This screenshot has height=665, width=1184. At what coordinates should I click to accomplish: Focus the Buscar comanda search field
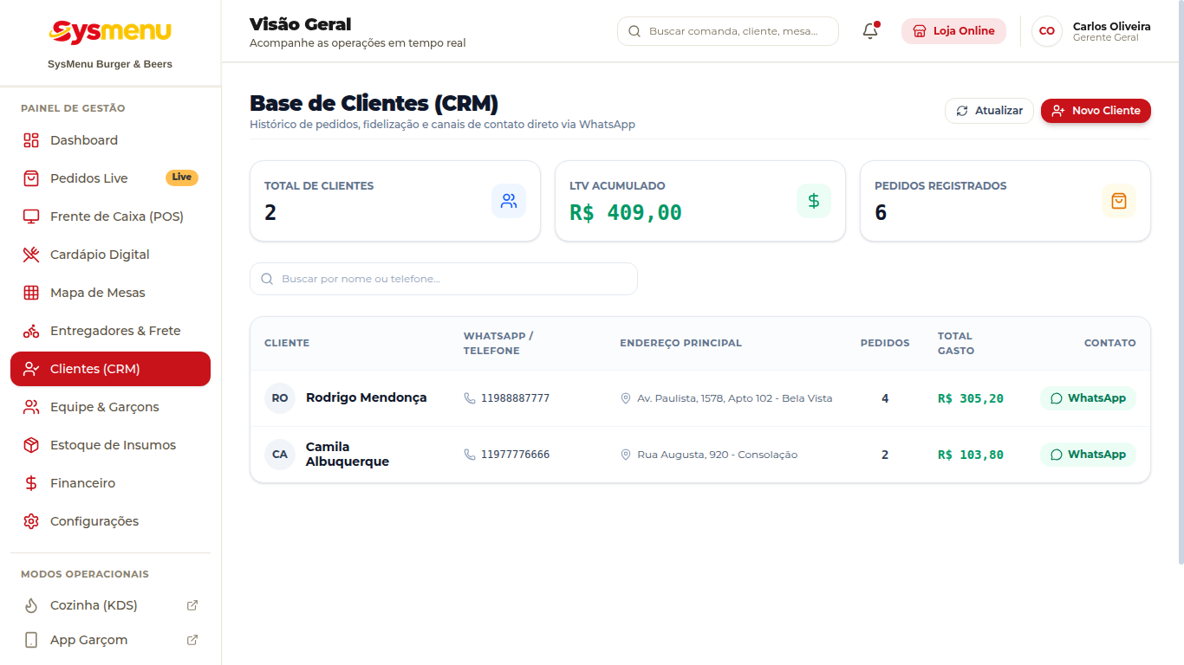[728, 31]
